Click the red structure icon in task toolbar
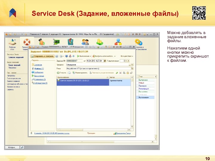This screenshot has height=161, width=215. [70, 56]
